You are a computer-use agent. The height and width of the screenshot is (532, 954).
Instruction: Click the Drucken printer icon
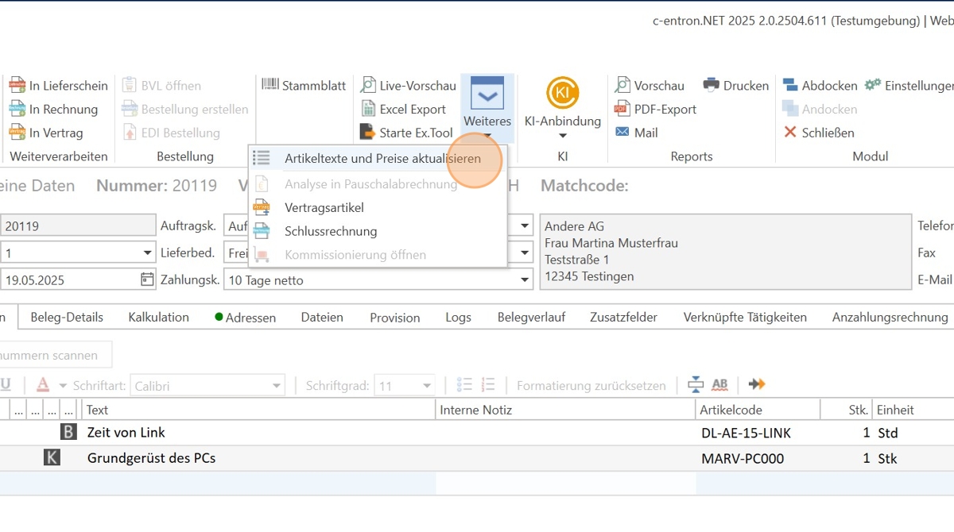[711, 86]
